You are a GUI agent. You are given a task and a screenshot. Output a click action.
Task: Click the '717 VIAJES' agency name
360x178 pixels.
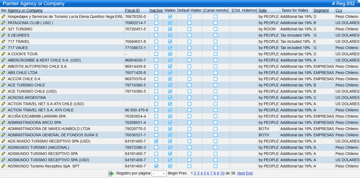tap(18, 48)
